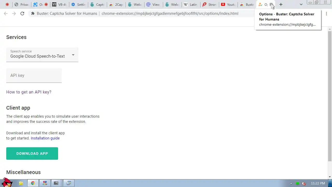The width and height of the screenshot is (332, 187).
Task: Open the 7z taskbar icon
Action: pyautogui.click(x=56, y=183)
